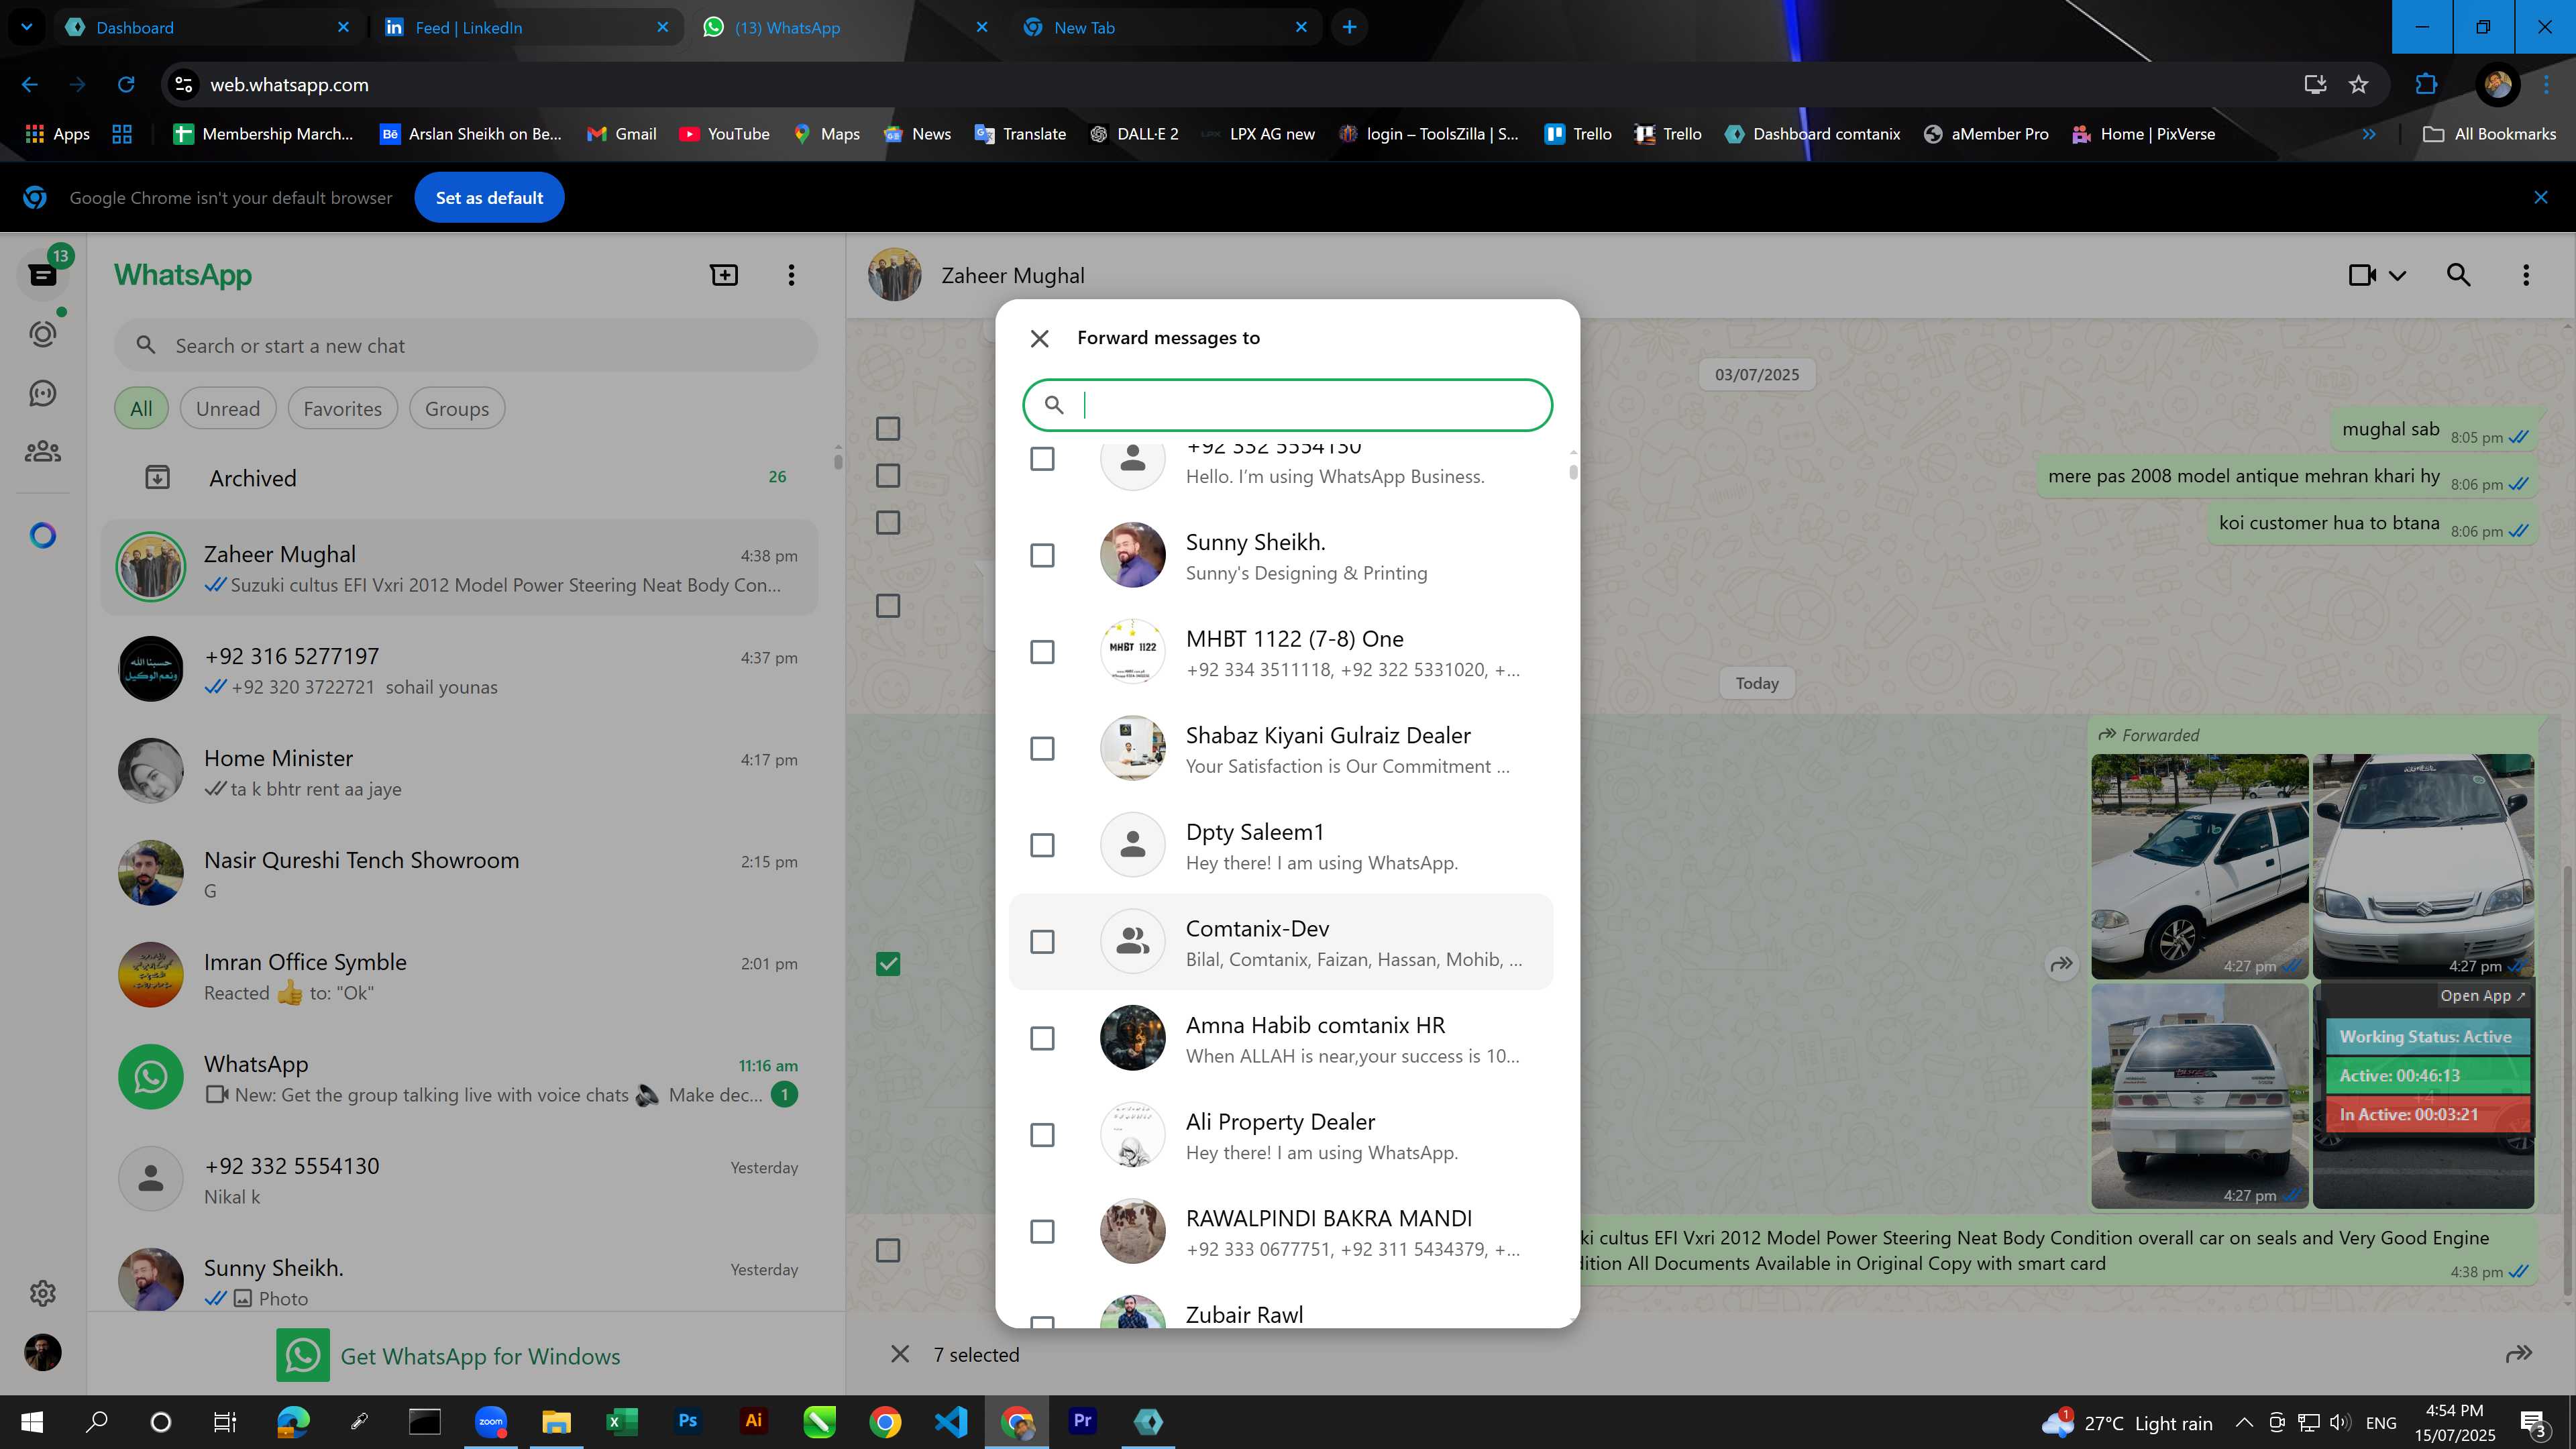
Task: Open the +92 316 5277197 chat
Action: click(460, 670)
